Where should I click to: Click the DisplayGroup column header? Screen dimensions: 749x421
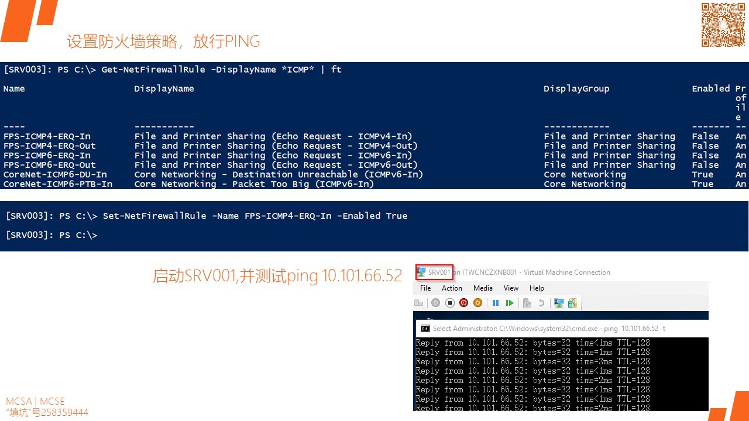[576, 89]
